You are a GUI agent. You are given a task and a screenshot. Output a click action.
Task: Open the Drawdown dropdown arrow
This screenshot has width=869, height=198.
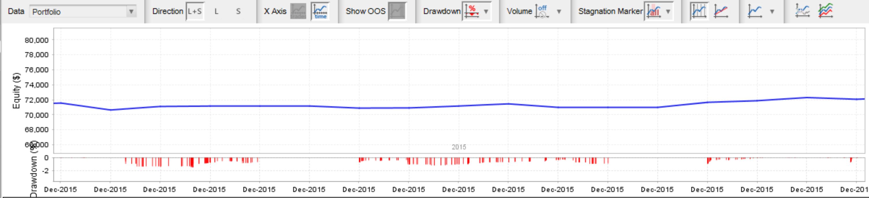486,12
